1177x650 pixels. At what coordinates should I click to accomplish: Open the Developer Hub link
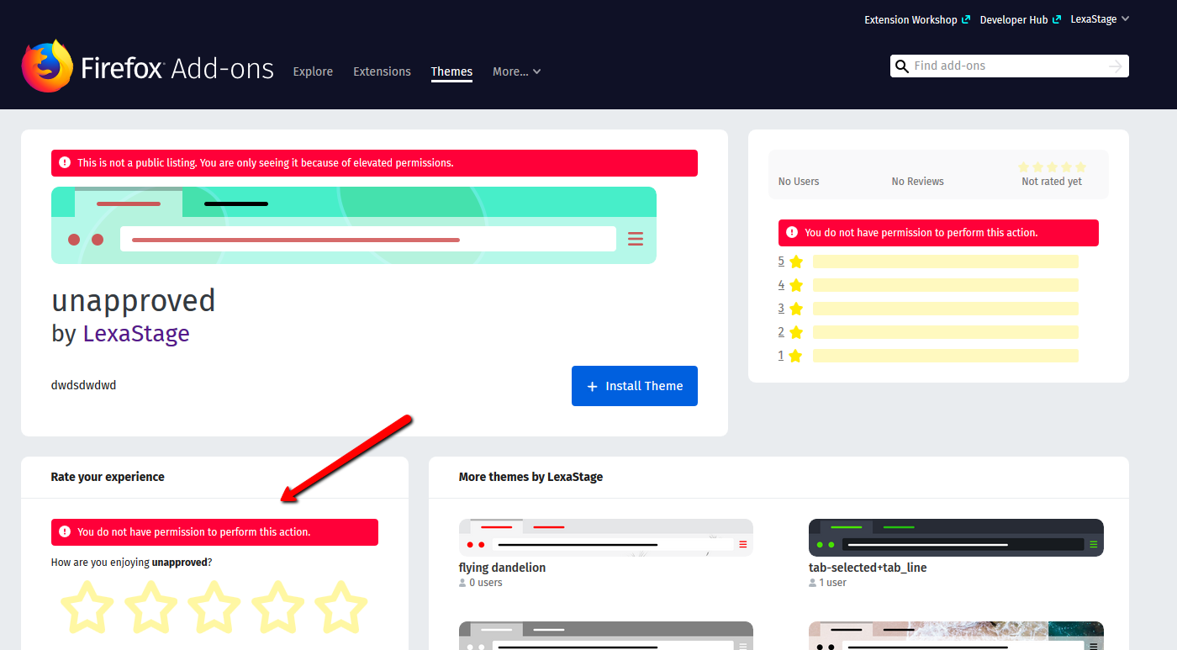(1020, 19)
